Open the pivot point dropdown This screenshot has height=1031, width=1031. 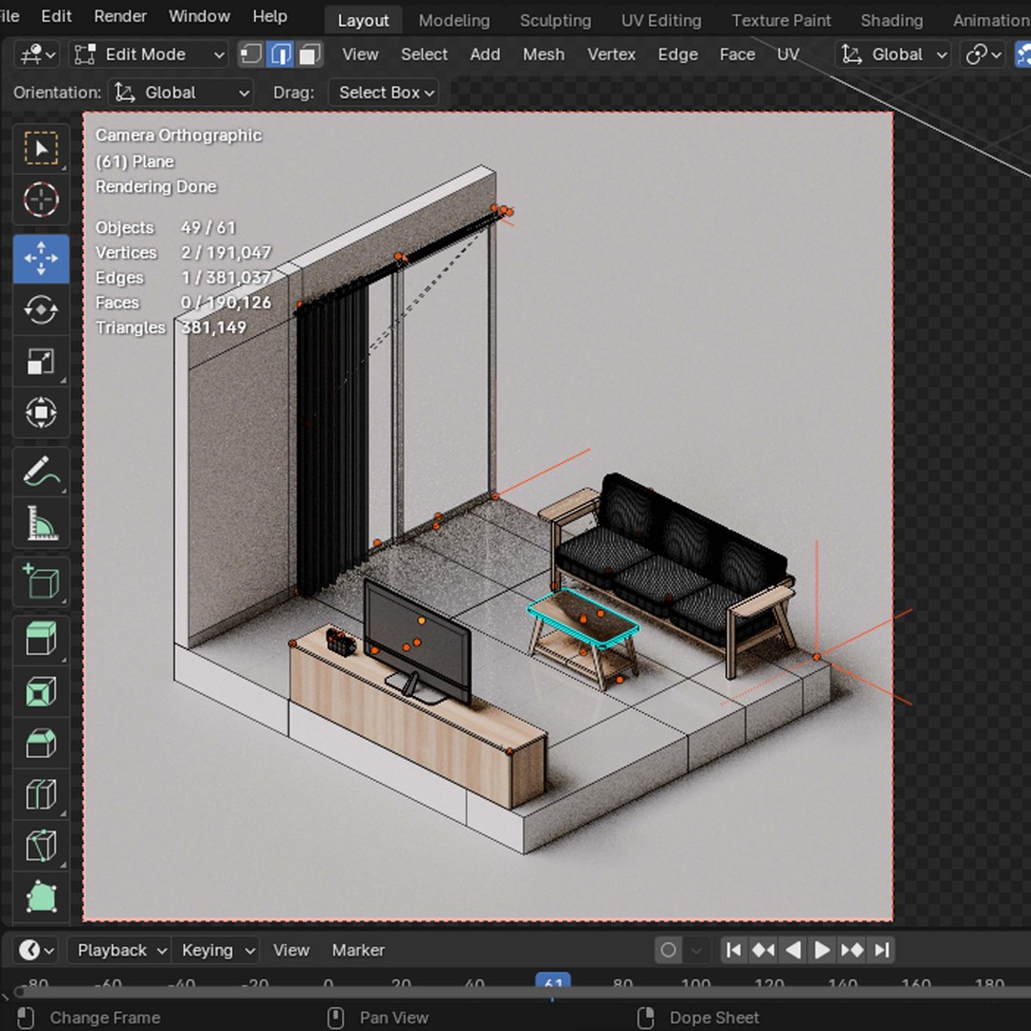[983, 54]
